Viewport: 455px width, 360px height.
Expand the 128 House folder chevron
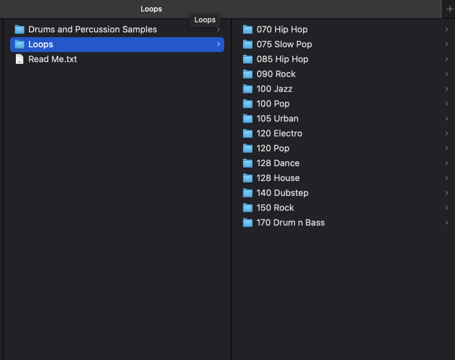pos(446,178)
